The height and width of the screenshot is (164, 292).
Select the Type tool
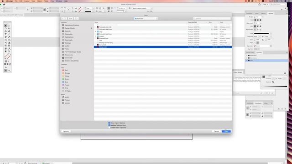[x=5, y=34]
